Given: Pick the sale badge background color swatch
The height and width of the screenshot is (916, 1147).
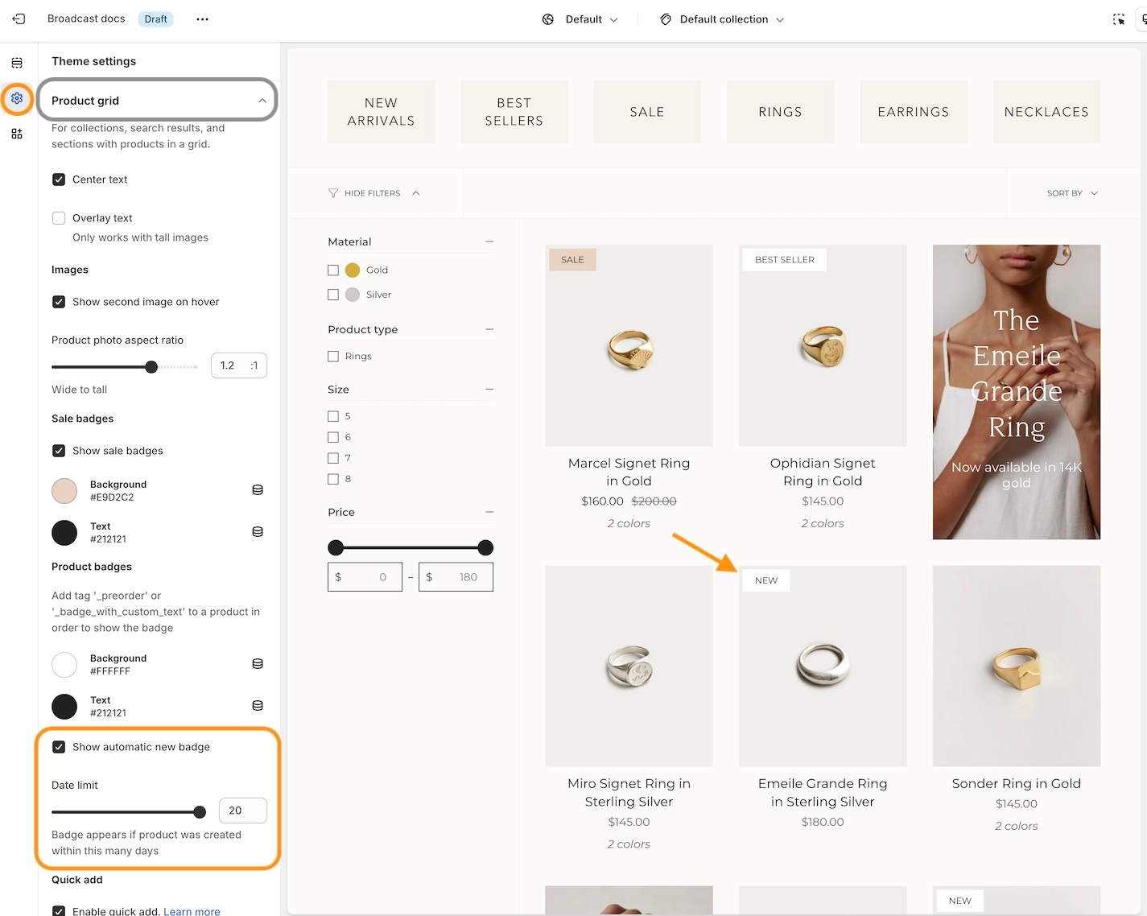Looking at the screenshot, I should [64, 490].
